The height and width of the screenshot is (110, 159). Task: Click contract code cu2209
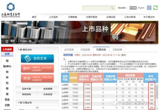(65, 96)
